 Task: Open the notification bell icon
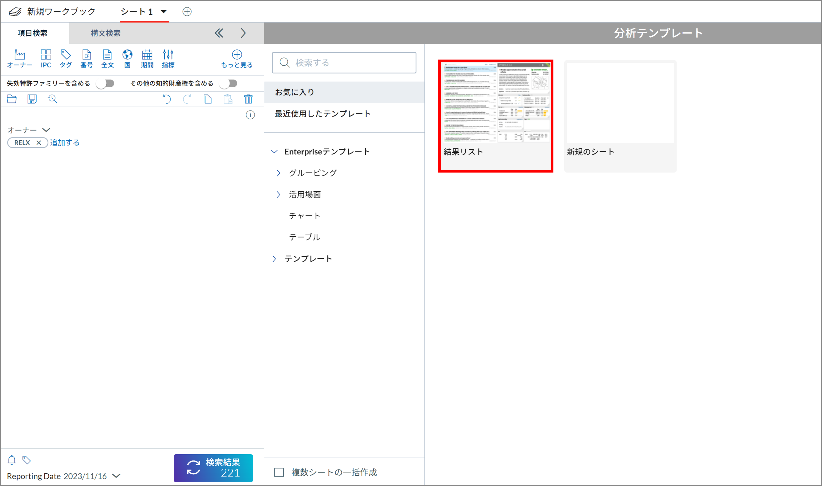[x=12, y=460]
